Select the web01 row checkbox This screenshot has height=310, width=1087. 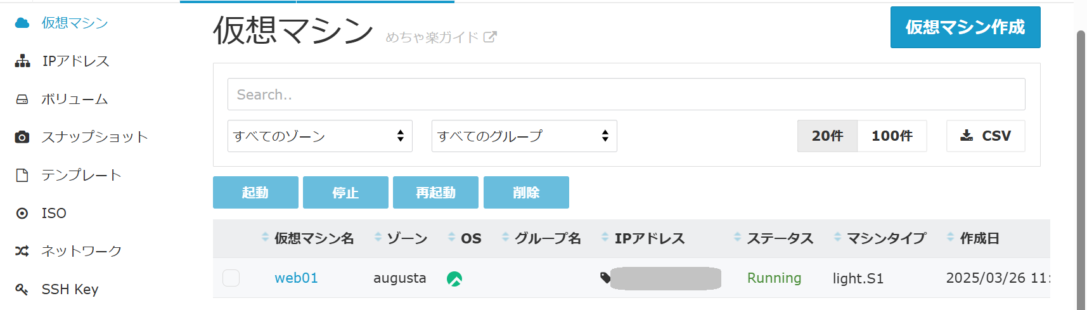231,278
